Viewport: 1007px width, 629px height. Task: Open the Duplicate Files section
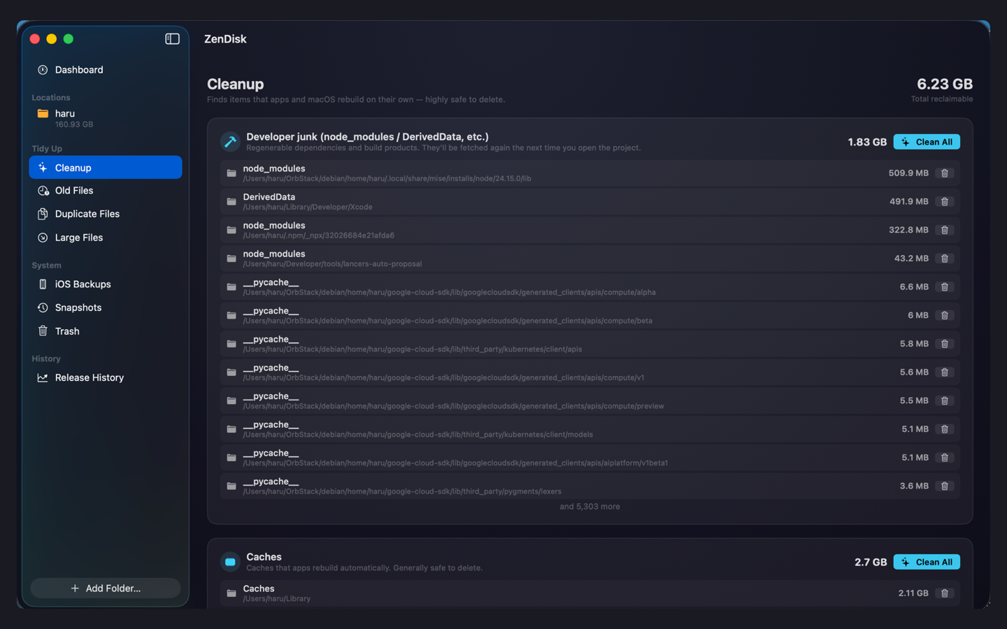pos(105,214)
